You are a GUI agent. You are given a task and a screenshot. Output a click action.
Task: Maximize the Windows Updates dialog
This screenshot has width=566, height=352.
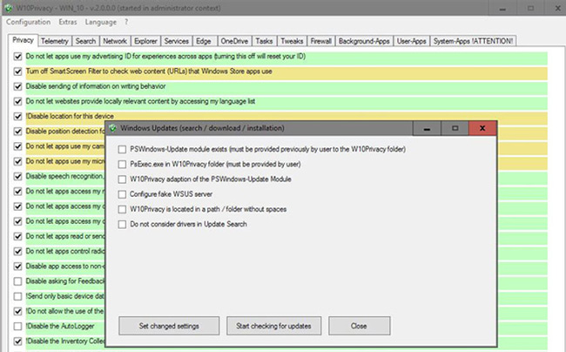[455, 129]
